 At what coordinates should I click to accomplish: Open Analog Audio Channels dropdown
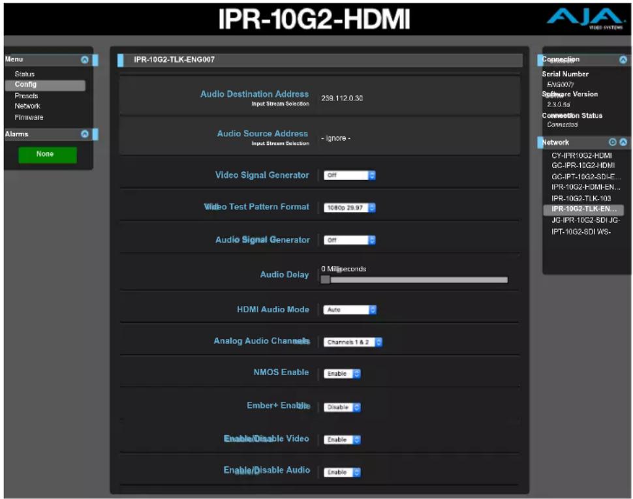tap(353, 342)
